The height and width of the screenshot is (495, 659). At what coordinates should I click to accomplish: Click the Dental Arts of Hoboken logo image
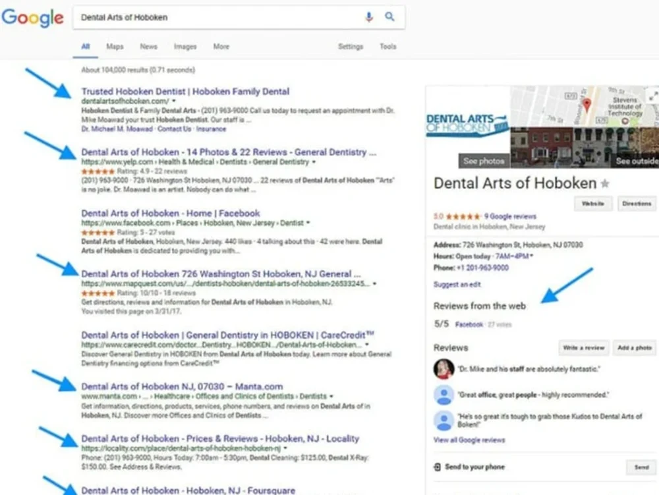(x=467, y=125)
